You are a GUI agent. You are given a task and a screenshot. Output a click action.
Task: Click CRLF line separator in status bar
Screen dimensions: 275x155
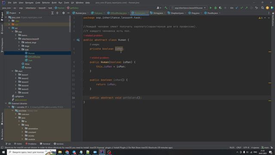tap(239, 148)
